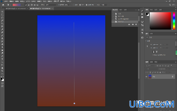The image size is (177, 111).
Task: Select the Eyedropper tool
Action: [2, 29]
